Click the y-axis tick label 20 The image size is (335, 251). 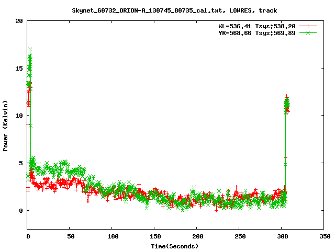[19, 21]
